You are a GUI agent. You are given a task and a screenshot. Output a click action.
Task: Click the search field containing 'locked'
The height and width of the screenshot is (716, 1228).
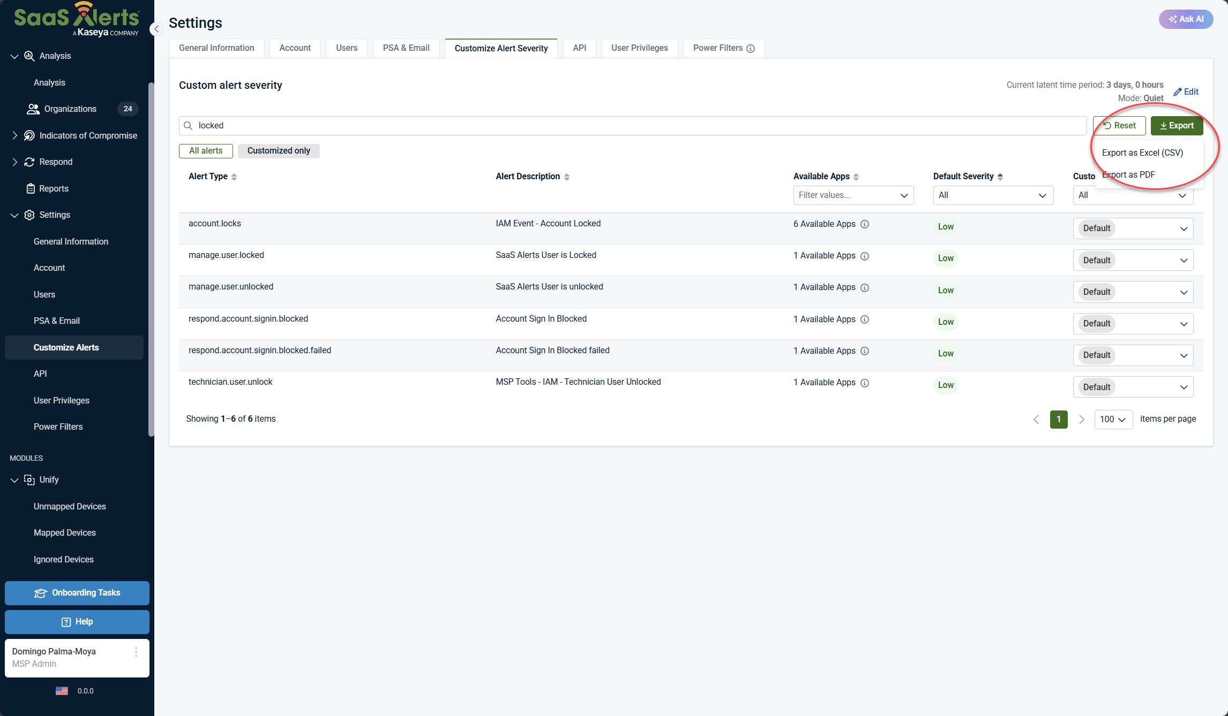pos(632,126)
